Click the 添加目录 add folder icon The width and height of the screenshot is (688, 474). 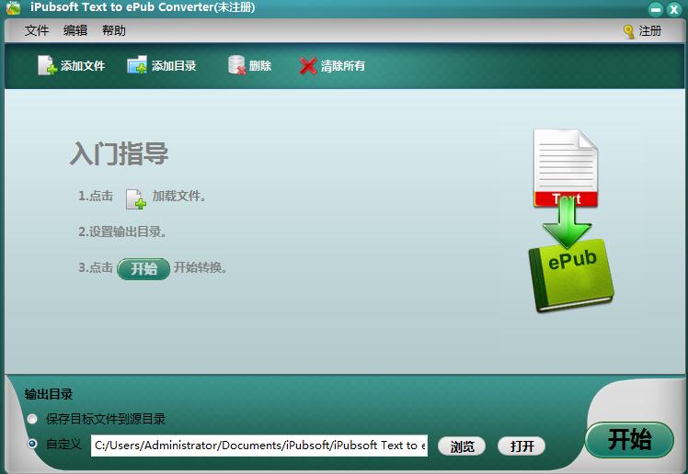(x=137, y=65)
